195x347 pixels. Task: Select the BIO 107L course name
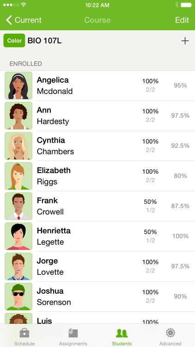coord(44,41)
